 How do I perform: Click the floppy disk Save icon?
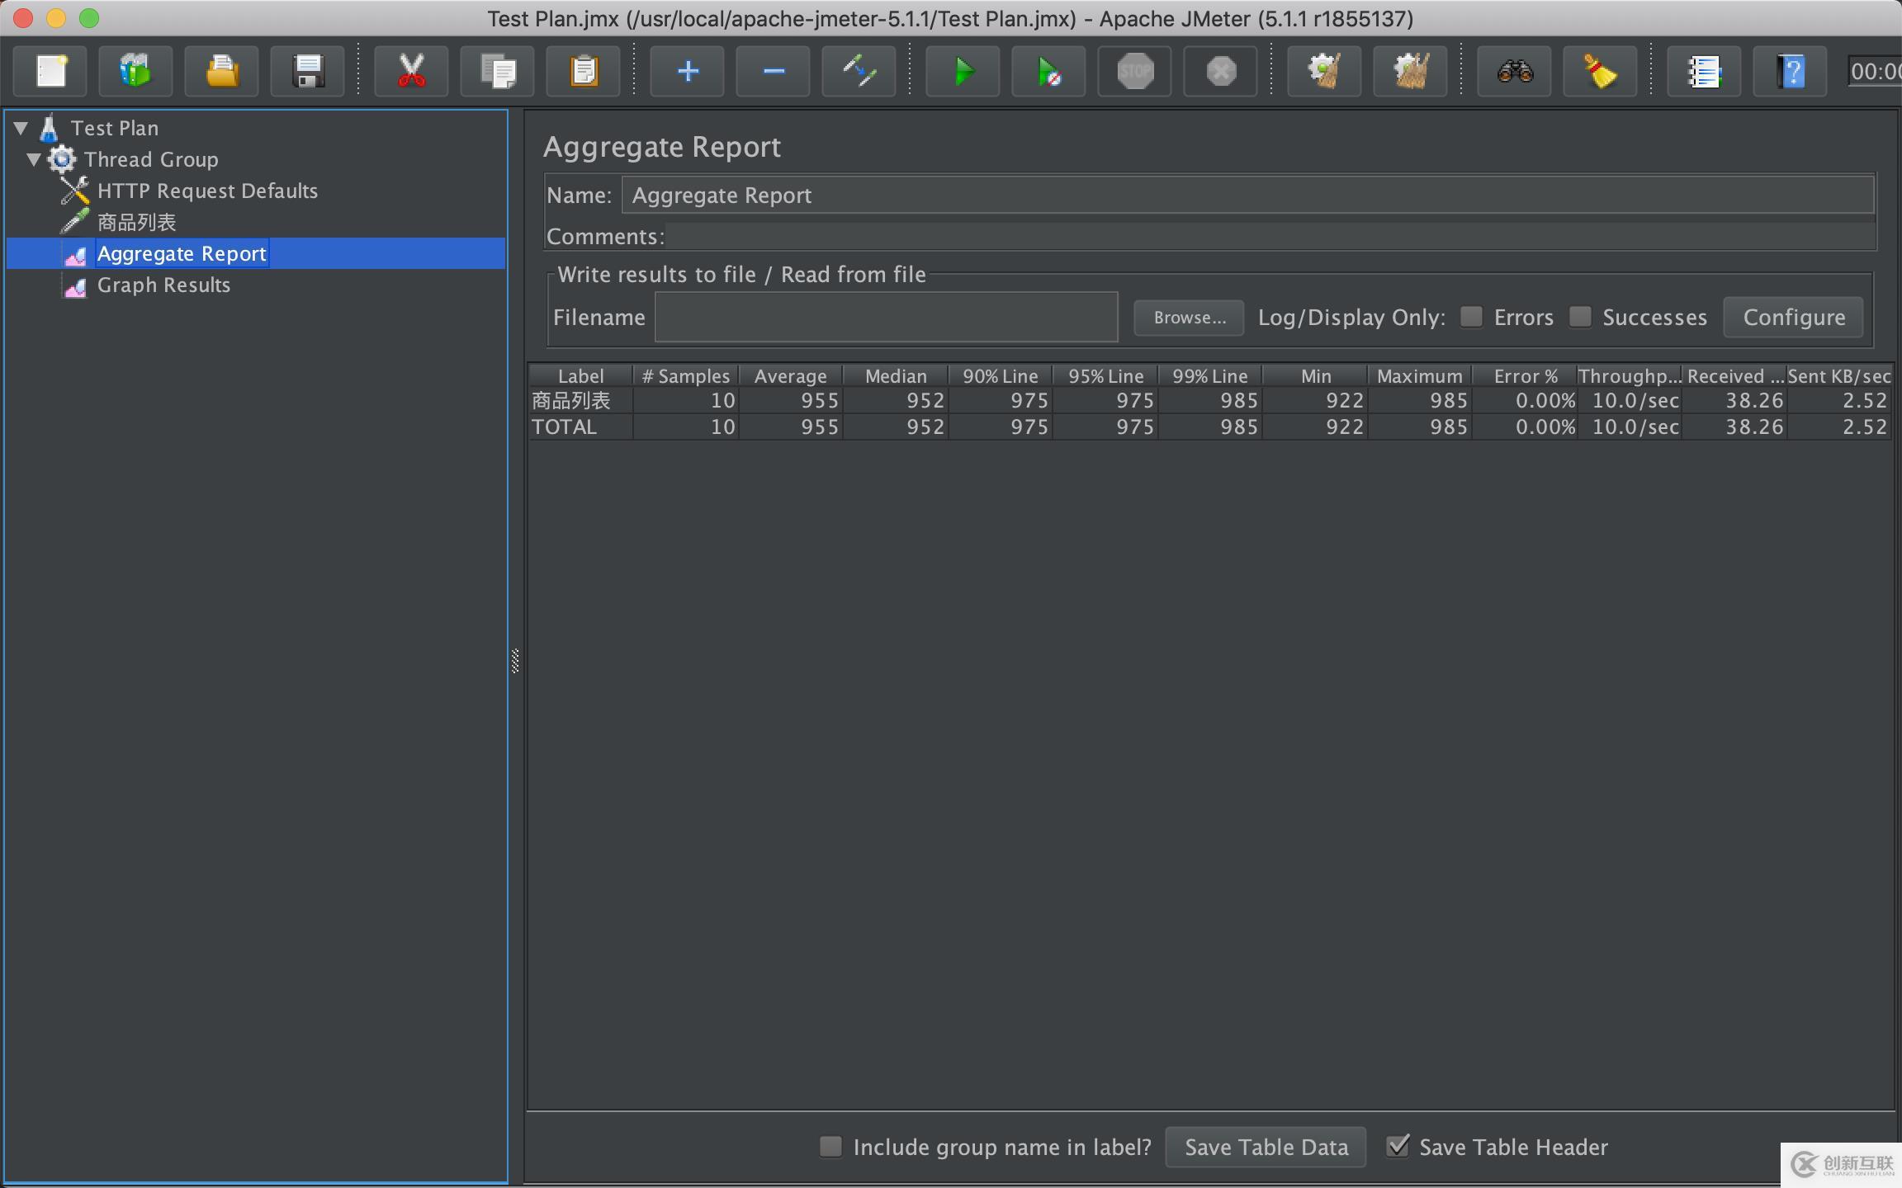tap(307, 72)
